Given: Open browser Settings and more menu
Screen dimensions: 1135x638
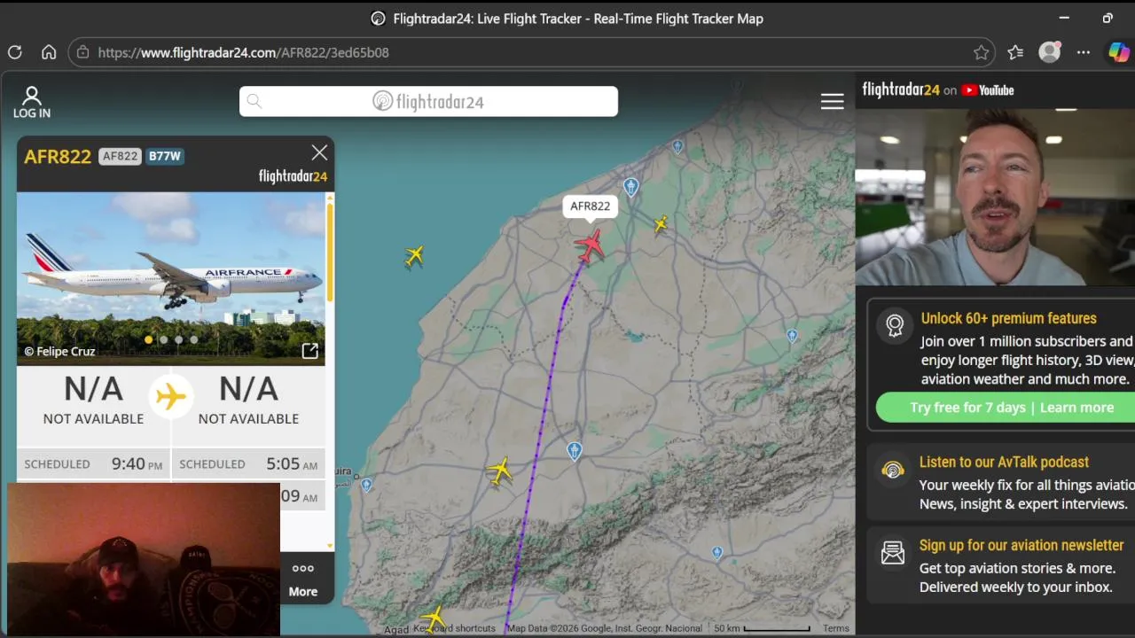Looking at the screenshot, I should pos(1084,52).
